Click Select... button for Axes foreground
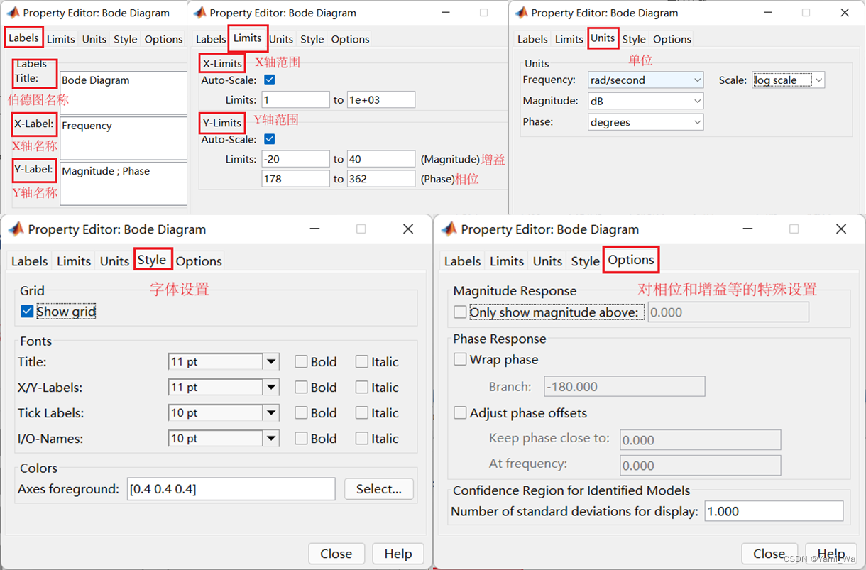The image size is (866, 570). coord(379,489)
